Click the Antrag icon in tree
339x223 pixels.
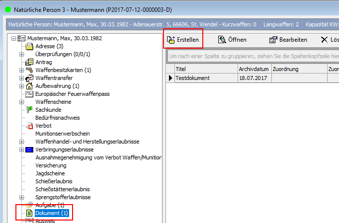pos(29,62)
